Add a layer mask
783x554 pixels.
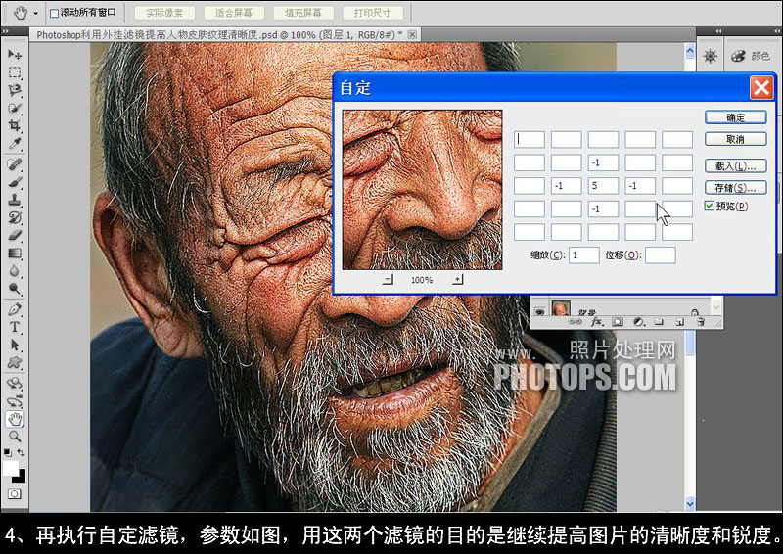(618, 322)
